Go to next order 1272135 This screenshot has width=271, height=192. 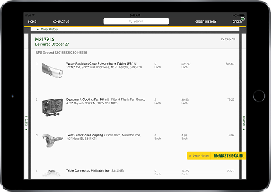point(244,123)
